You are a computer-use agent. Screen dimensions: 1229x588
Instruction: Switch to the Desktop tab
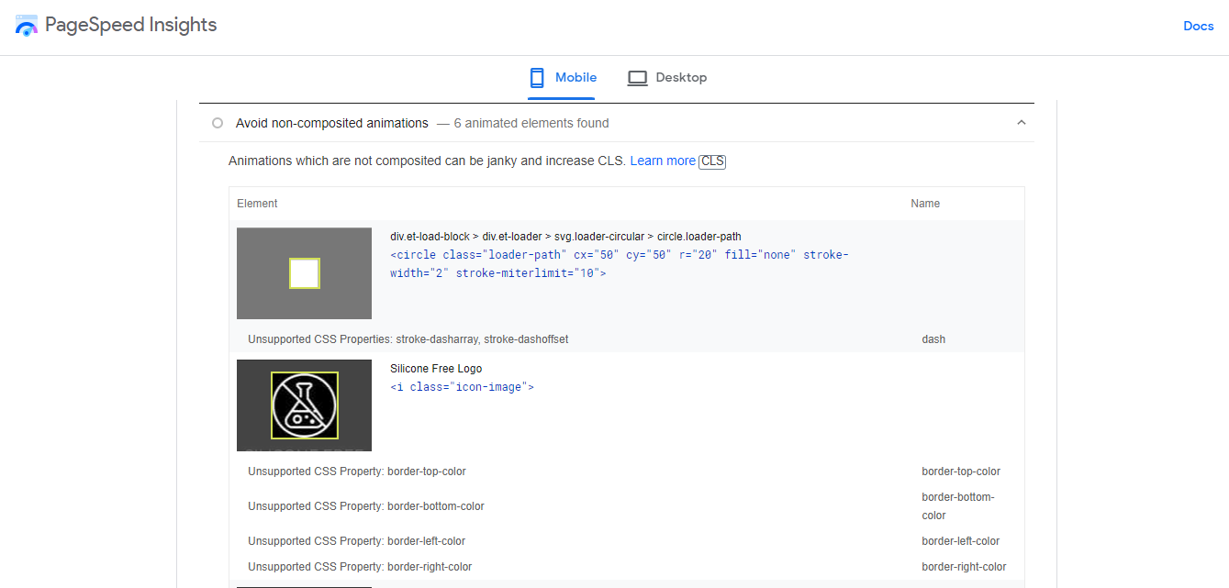(x=667, y=78)
